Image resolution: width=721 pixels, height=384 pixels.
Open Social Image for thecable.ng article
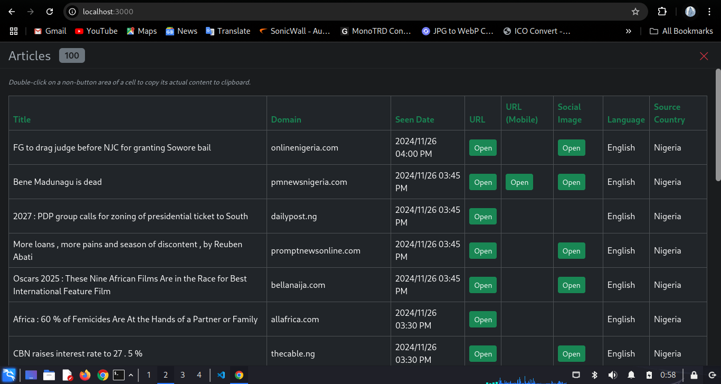(571, 354)
